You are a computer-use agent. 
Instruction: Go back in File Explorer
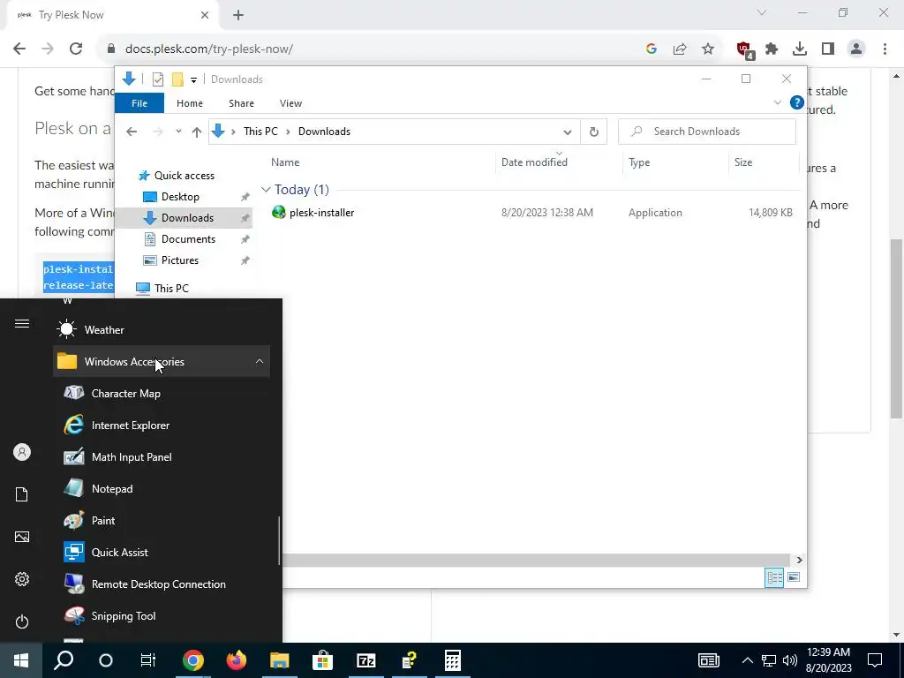point(132,132)
